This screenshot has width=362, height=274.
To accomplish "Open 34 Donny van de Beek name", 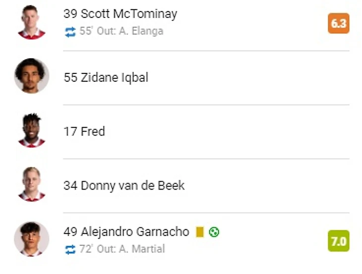I will click(124, 186).
